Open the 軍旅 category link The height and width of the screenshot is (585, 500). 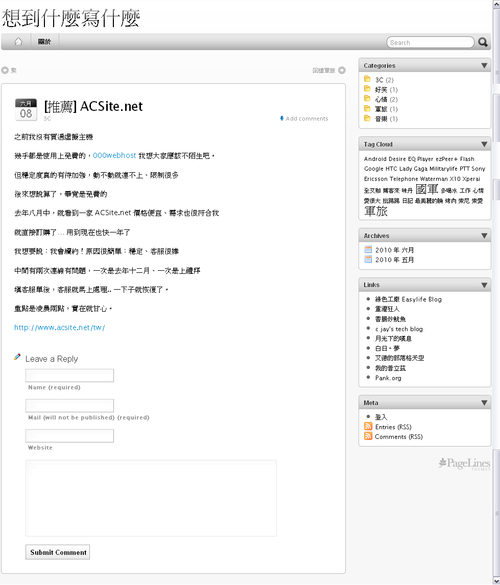(x=381, y=109)
